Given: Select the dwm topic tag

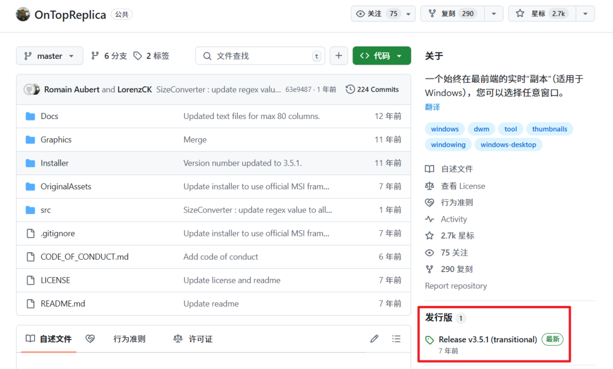Looking at the screenshot, I should tap(481, 129).
